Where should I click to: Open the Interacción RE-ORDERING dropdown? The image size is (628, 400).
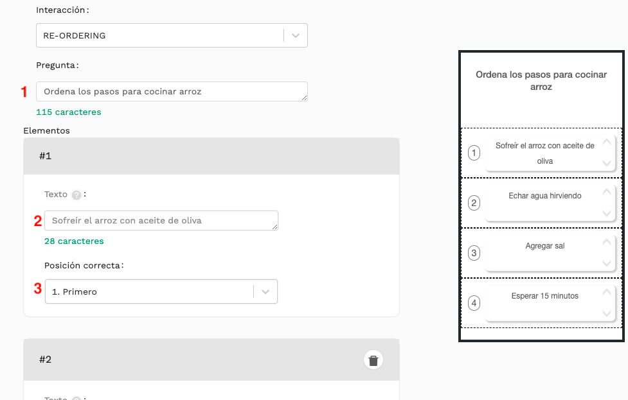pyautogui.click(x=172, y=35)
